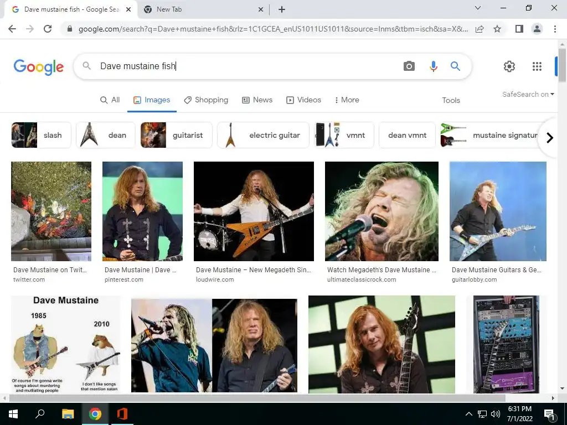The height and width of the screenshot is (425, 567).
Task: Open the 1985 vs 2010 doge meme image
Action: [x=66, y=344]
